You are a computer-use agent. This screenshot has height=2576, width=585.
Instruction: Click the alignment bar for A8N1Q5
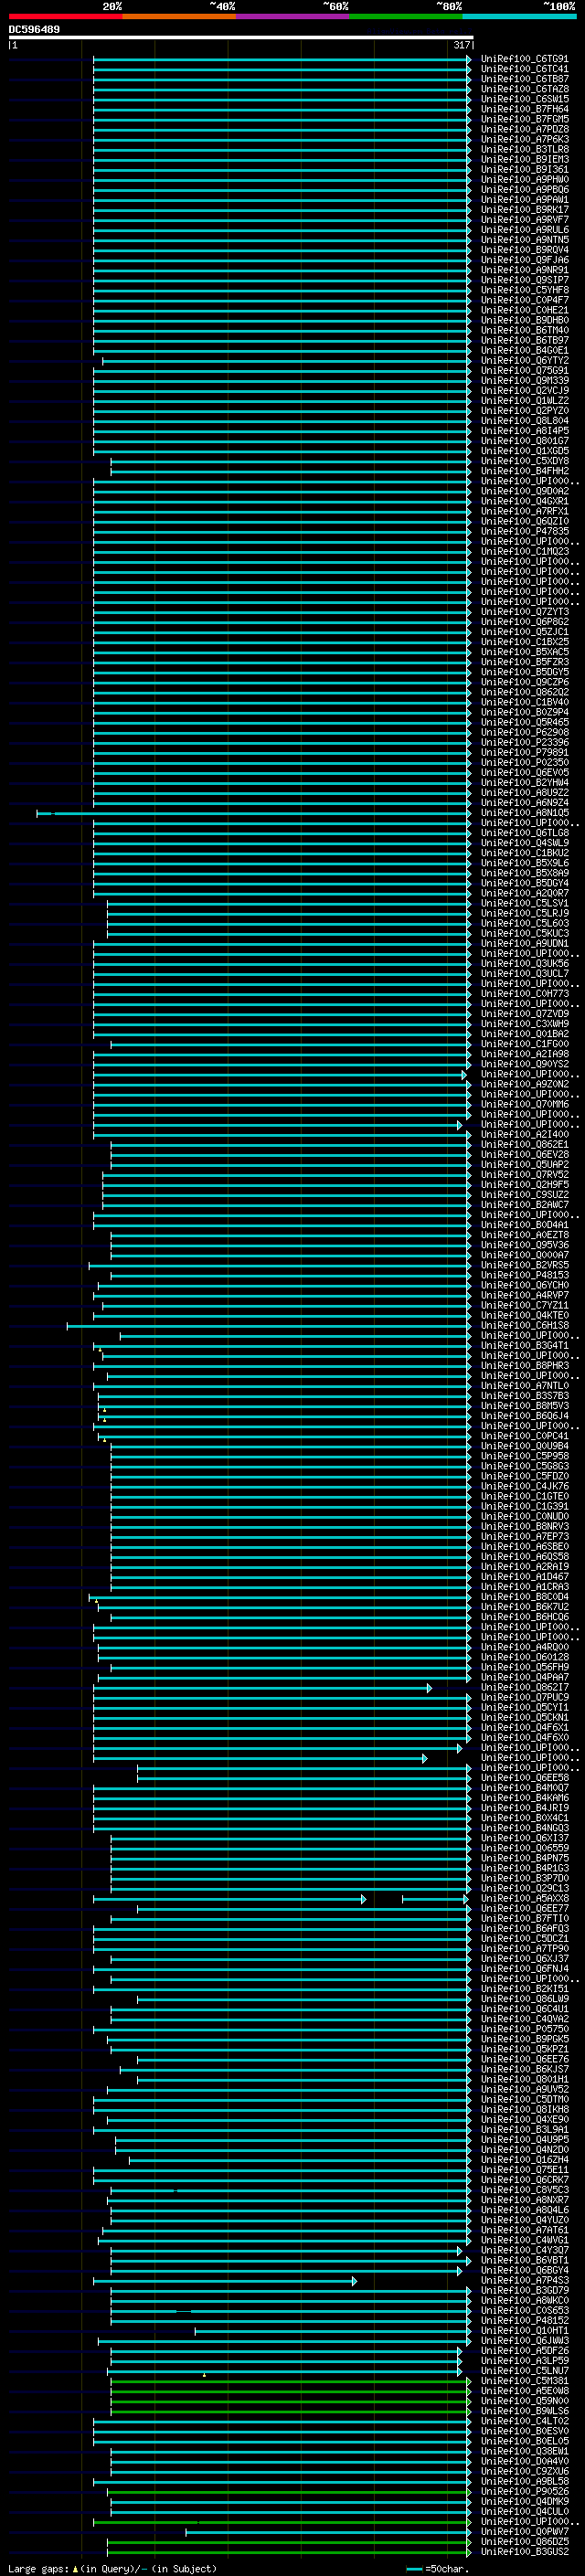pos(254,813)
